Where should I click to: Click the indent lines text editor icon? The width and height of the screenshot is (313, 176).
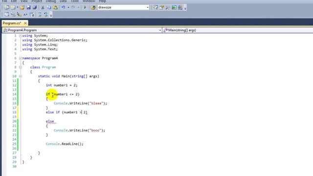[x=40, y=15]
